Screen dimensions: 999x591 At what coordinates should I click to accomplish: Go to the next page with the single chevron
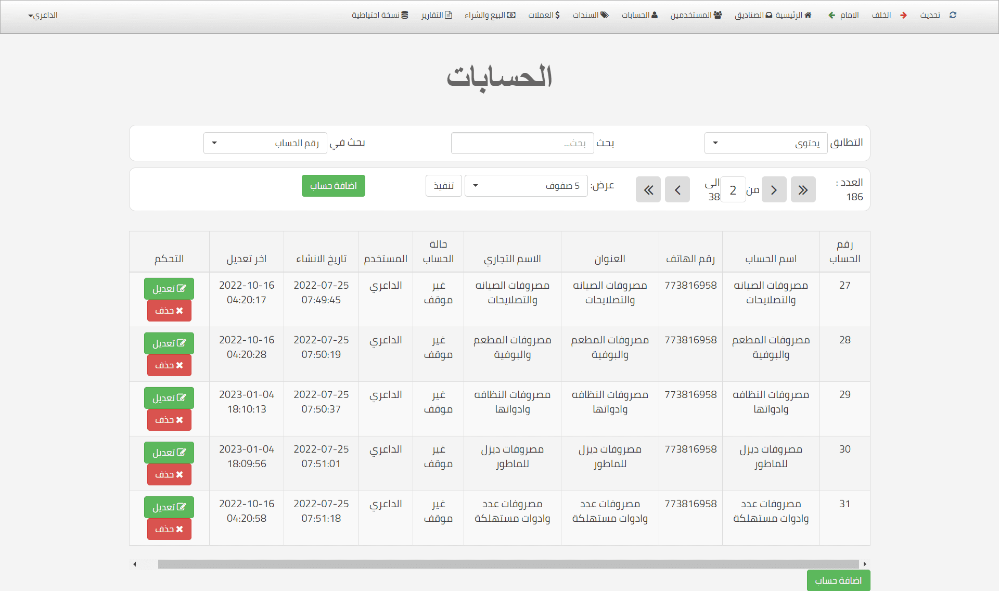677,190
